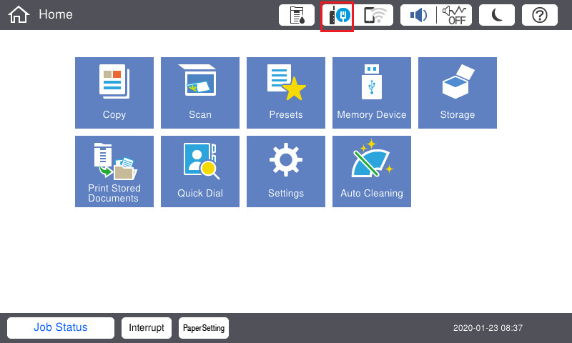Tap the Home icon in the header
This screenshot has width=572, height=343.
pyautogui.click(x=19, y=15)
